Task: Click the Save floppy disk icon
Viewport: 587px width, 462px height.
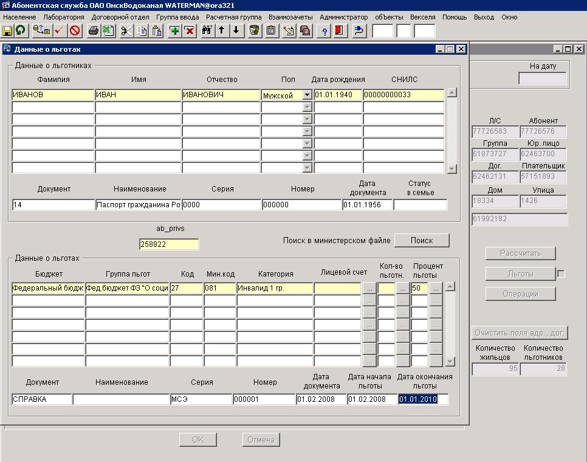Action: coord(7,30)
